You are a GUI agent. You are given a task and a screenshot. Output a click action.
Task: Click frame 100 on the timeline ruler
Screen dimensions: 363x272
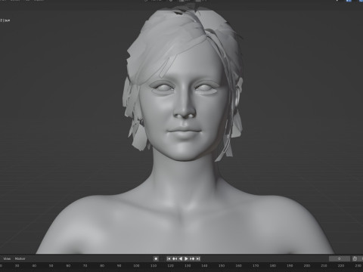(x=136, y=266)
